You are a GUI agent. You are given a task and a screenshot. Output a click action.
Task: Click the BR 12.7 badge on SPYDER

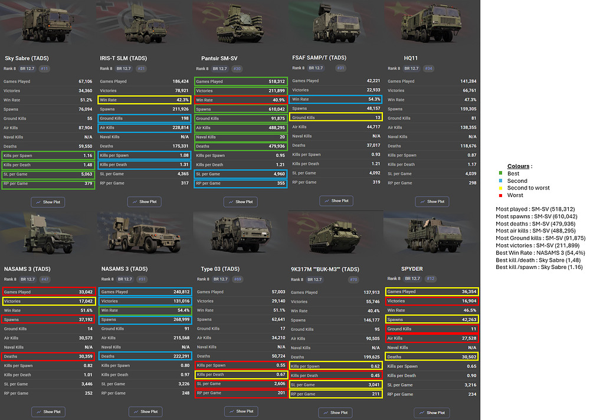[412, 278]
